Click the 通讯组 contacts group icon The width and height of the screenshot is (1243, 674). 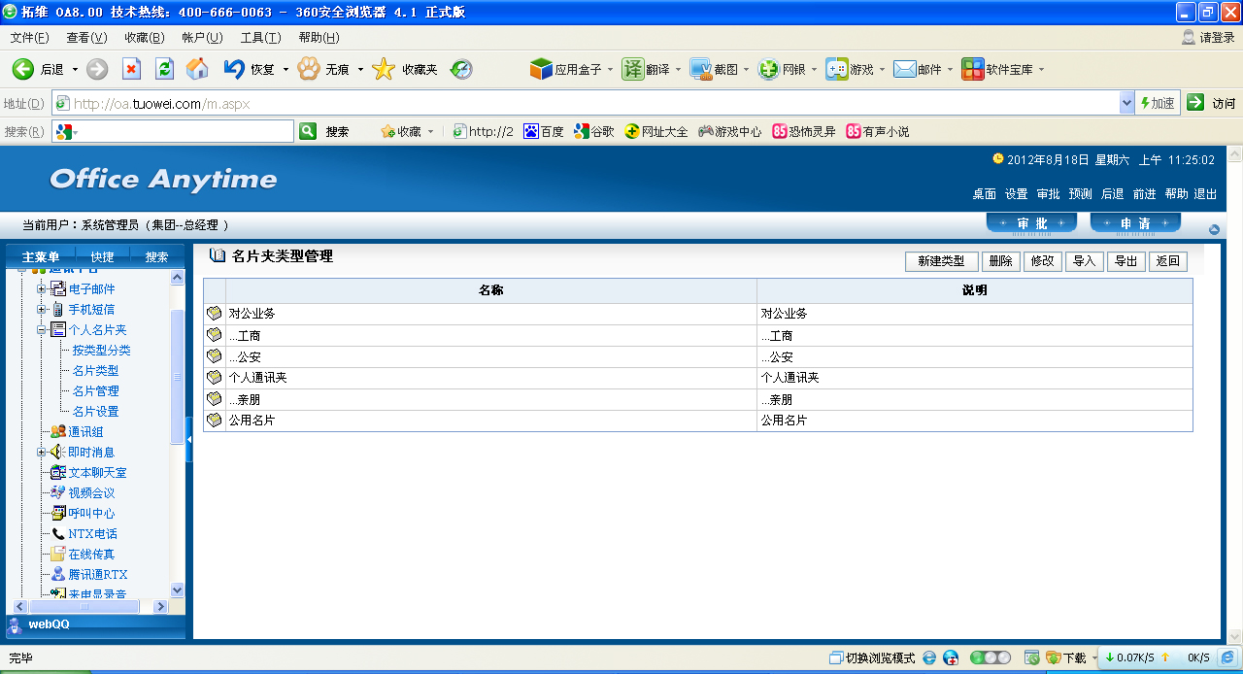click(58, 431)
